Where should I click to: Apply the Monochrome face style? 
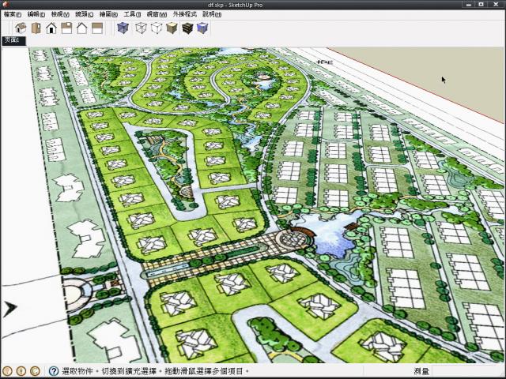point(202,28)
